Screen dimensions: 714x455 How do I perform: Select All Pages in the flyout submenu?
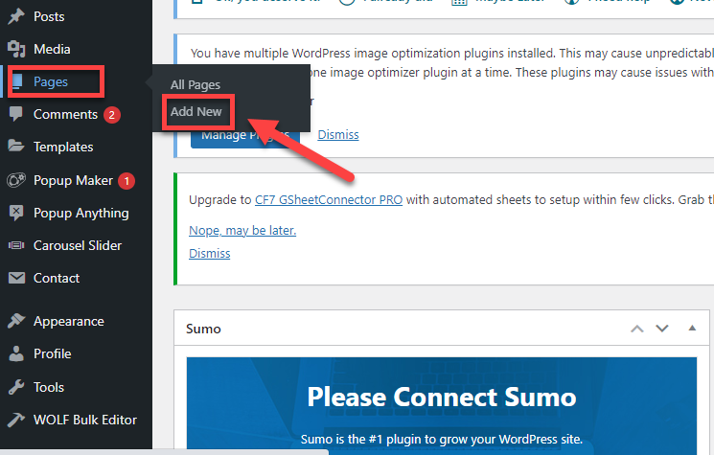point(195,84)
